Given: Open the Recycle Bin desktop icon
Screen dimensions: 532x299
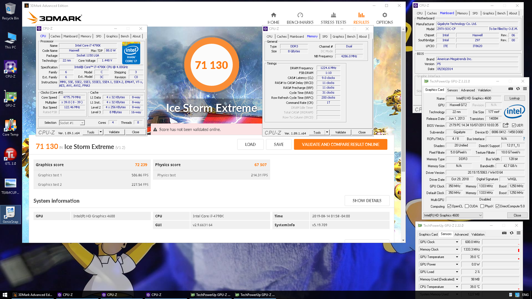Looking at the screenshot, I should (10, 11).
